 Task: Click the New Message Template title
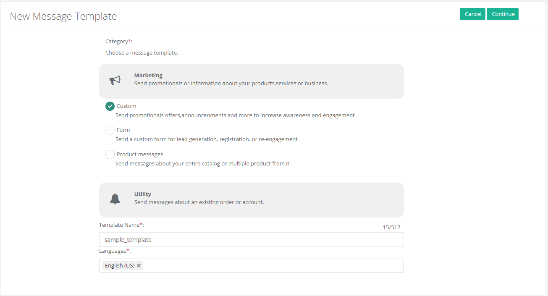tap(63, 16)
